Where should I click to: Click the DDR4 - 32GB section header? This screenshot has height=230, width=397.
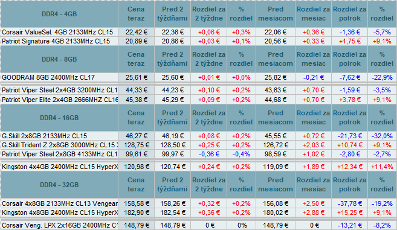click(x=59, y=185)
